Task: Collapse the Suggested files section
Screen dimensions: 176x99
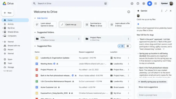Action: (35, 46)
